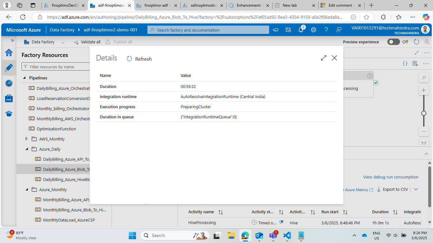This screenshot has height=243, width=433.
Task: Close the Details dialog
Action: pos(334,58)
